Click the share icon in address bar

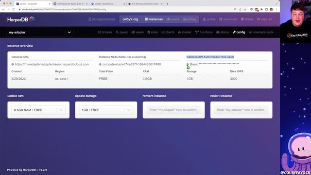click(x=240, y=9)
